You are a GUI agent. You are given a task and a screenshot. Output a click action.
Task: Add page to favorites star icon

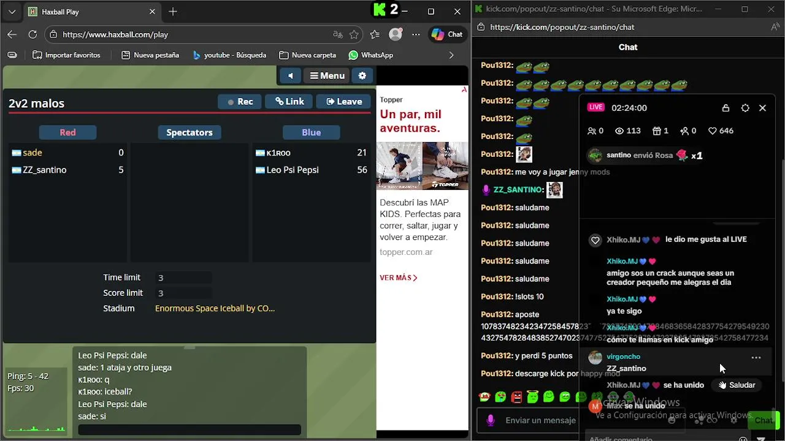click(x=354, y=34)
